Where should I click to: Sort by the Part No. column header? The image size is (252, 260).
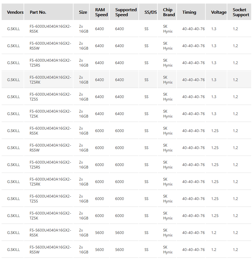(38, 12)
